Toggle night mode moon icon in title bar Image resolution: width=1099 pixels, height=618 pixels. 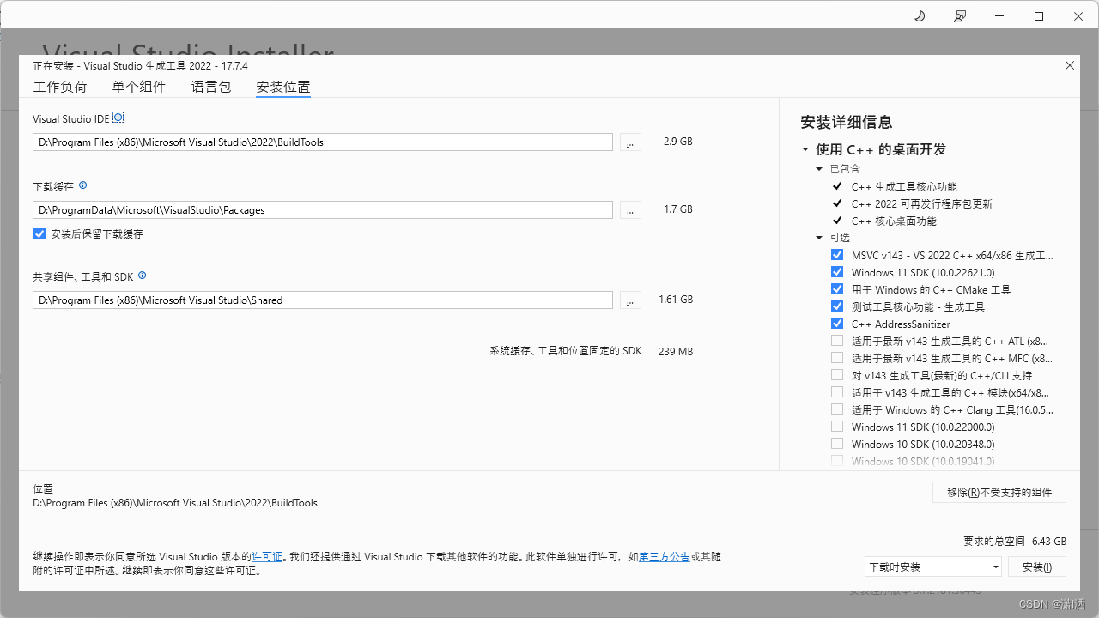click(x=920, y=16)
